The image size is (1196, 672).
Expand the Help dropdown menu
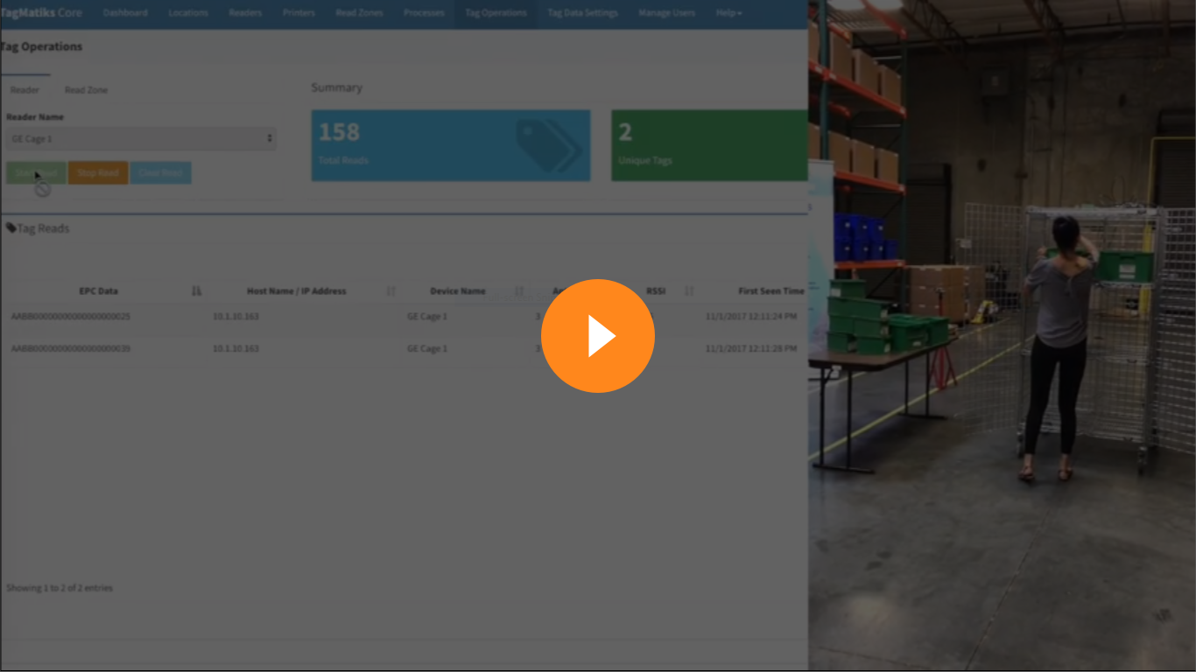(728, 12)
